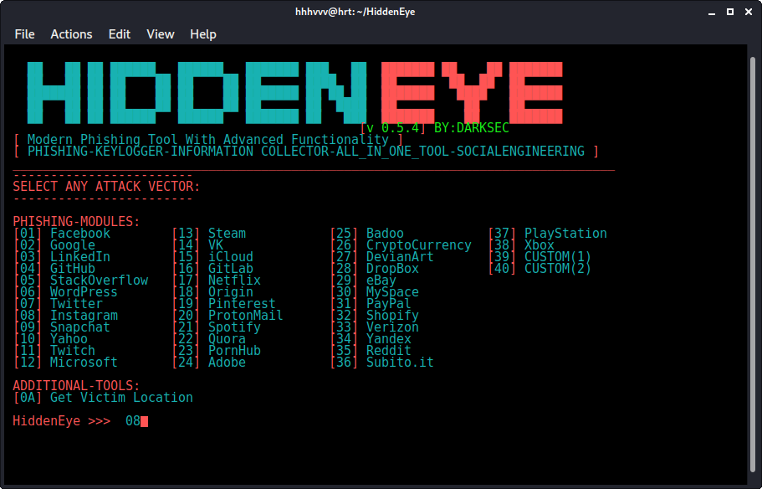Click the text 'GitHub'
The height and width of the screenshot is (489, 762).
coord(73,269)
